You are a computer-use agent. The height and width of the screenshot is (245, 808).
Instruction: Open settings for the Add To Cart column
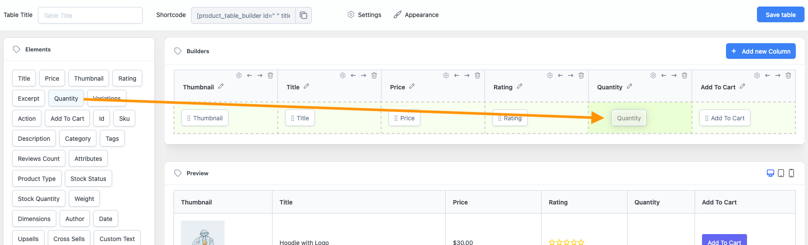click(757, 75)
